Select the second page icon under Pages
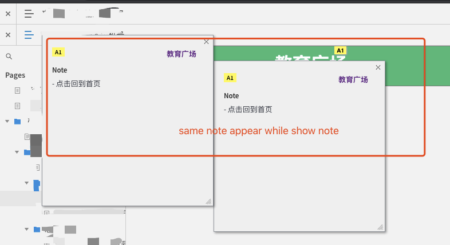The width and height of the screenshot is (450, 245). pos(17,106)
